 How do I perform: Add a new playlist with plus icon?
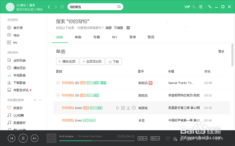[x=35, y=100]
